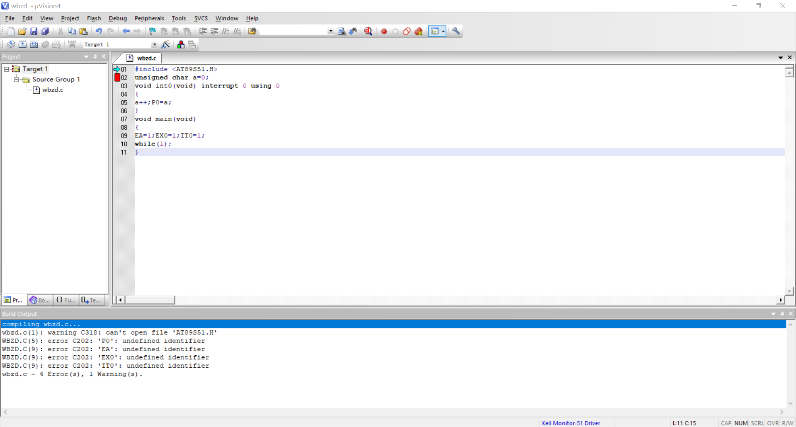Enable/disable breakpoint white circle icon
796x427 pixels.
tap(396, 31)
